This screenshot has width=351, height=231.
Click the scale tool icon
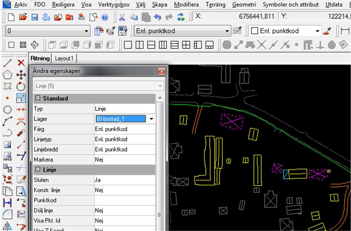tap(21, 98)
